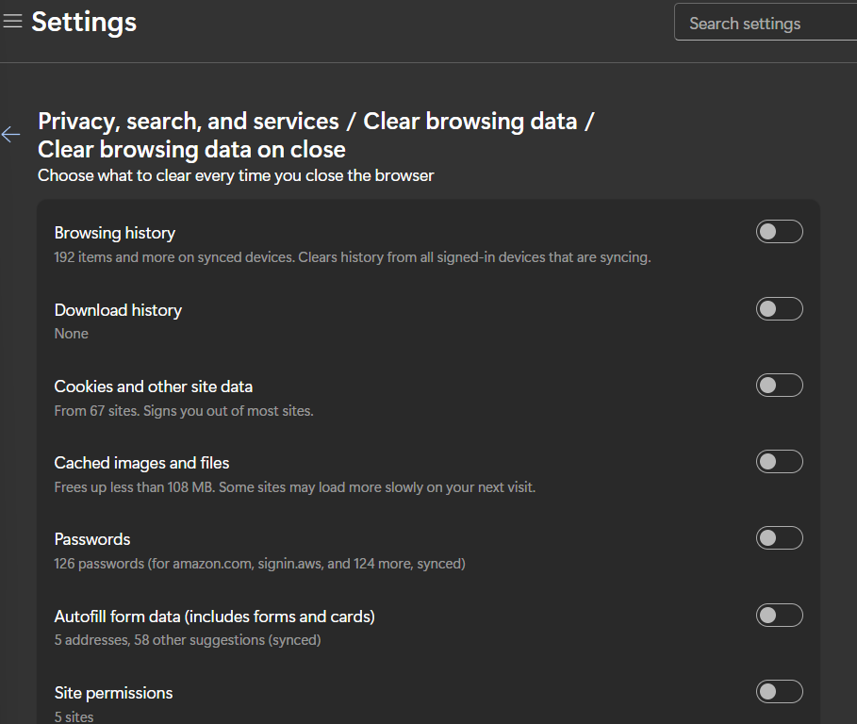Click 'Frees up less than 108 MB' text
This screenshot has height=724, width=857.
pyautogui.click(x=294, y=487)
